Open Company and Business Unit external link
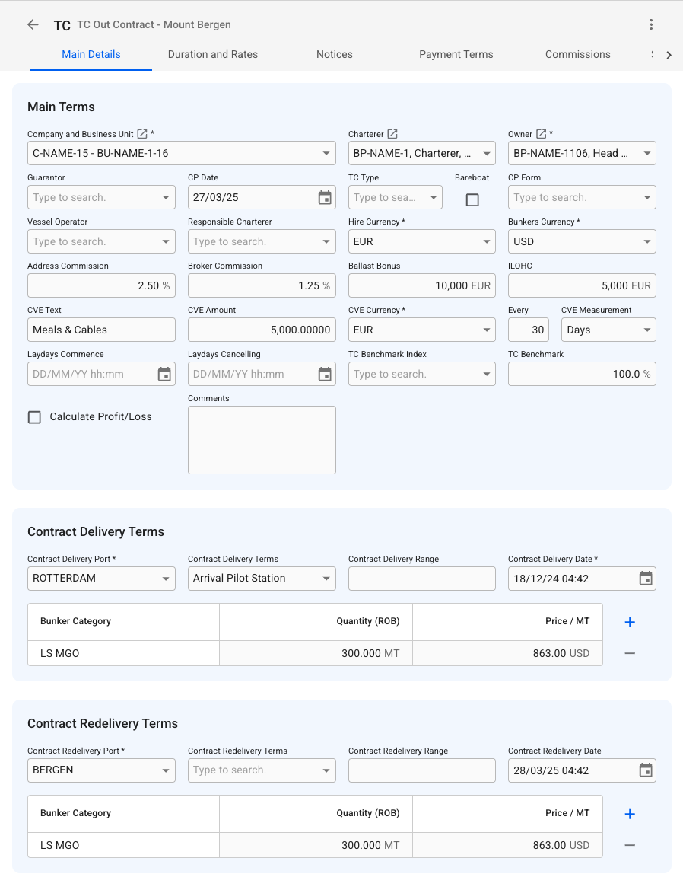This screenshot has width=683, height=877. (142, 134)
